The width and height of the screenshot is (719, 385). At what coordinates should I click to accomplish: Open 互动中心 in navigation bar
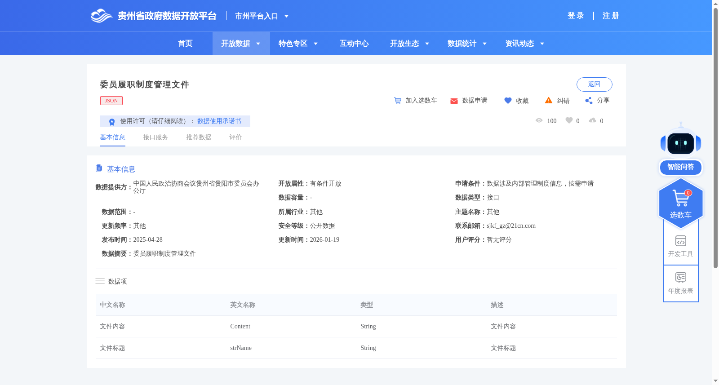pos(354,44)
